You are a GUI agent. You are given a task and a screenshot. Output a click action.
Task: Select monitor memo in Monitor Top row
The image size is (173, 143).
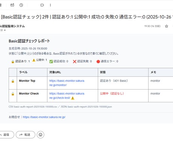tap(155, 81)
